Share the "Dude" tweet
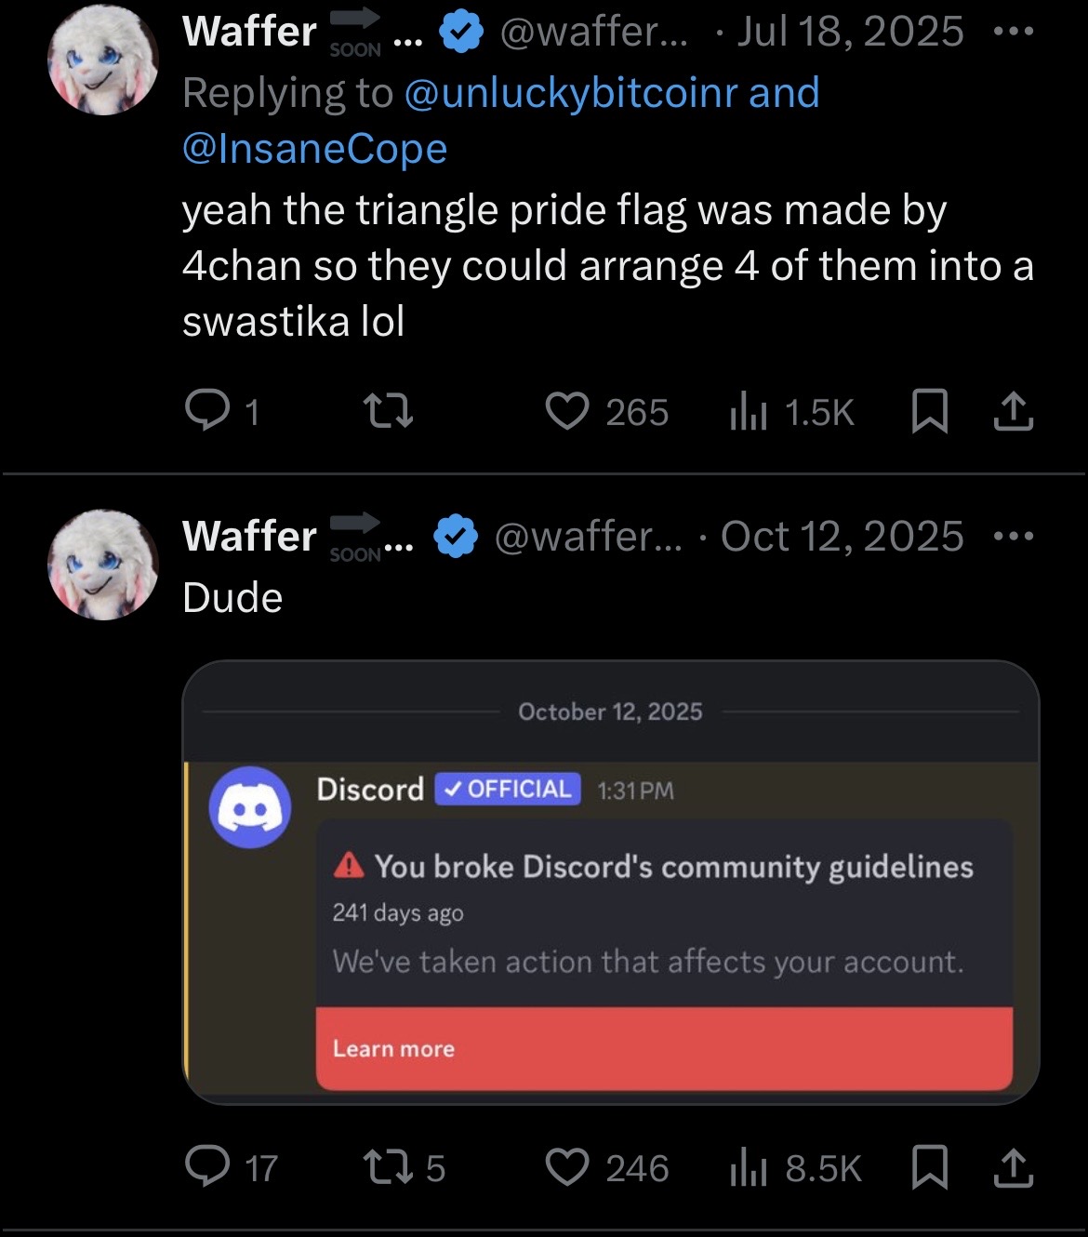Viewport: 1088px width, 1237px height. coord(1013,1167)
